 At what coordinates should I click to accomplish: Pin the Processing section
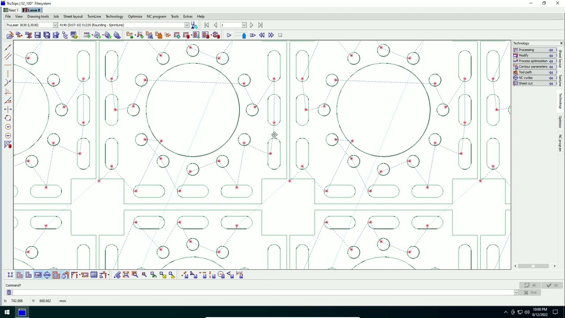tap(551, 50)
